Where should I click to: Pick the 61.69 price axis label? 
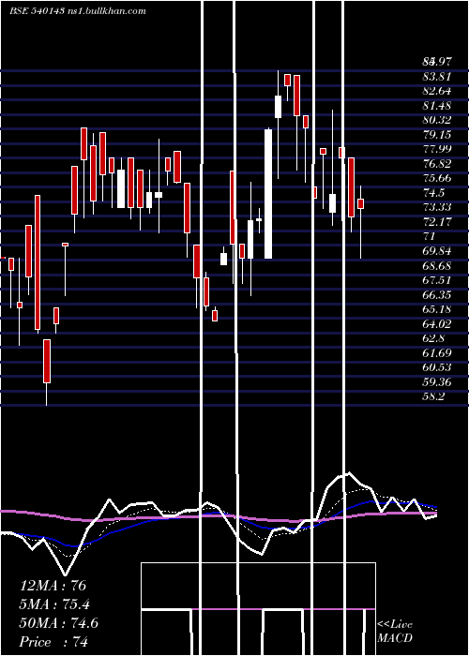pyautogui.click(x=436, y=352)
